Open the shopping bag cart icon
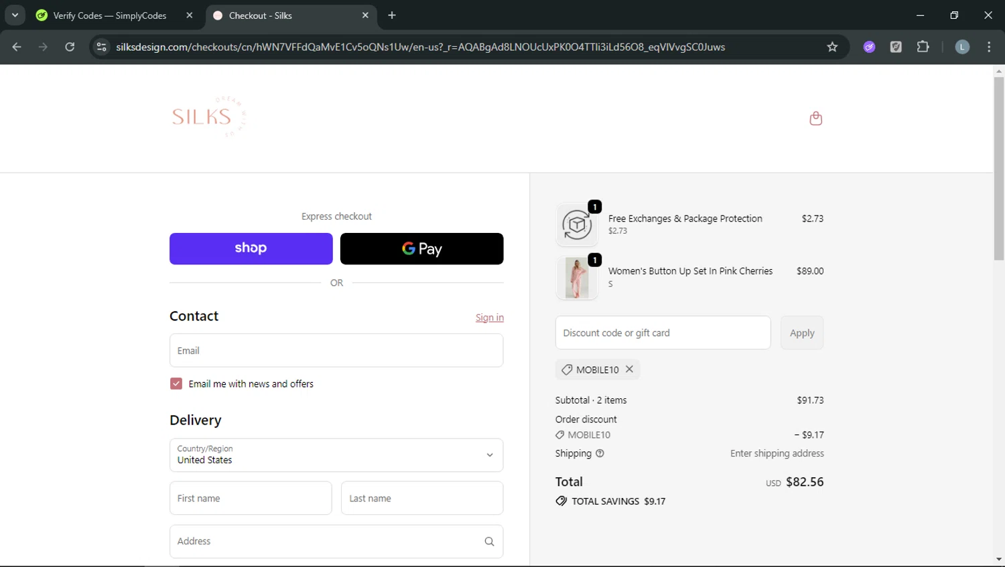 (815, 118)
